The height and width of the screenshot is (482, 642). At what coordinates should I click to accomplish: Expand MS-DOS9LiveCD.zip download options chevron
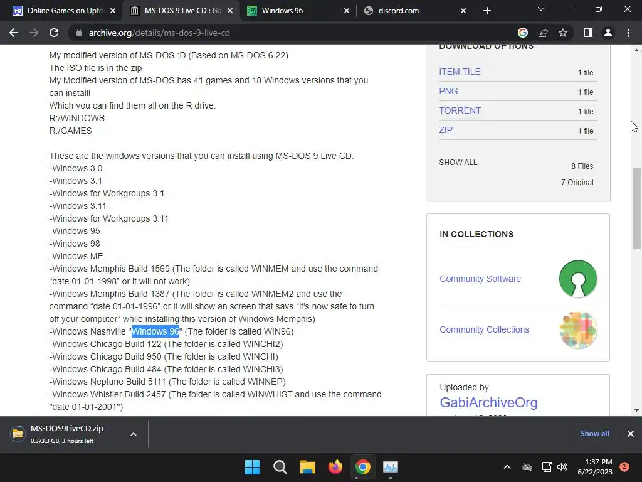click(x=134, y=434)
